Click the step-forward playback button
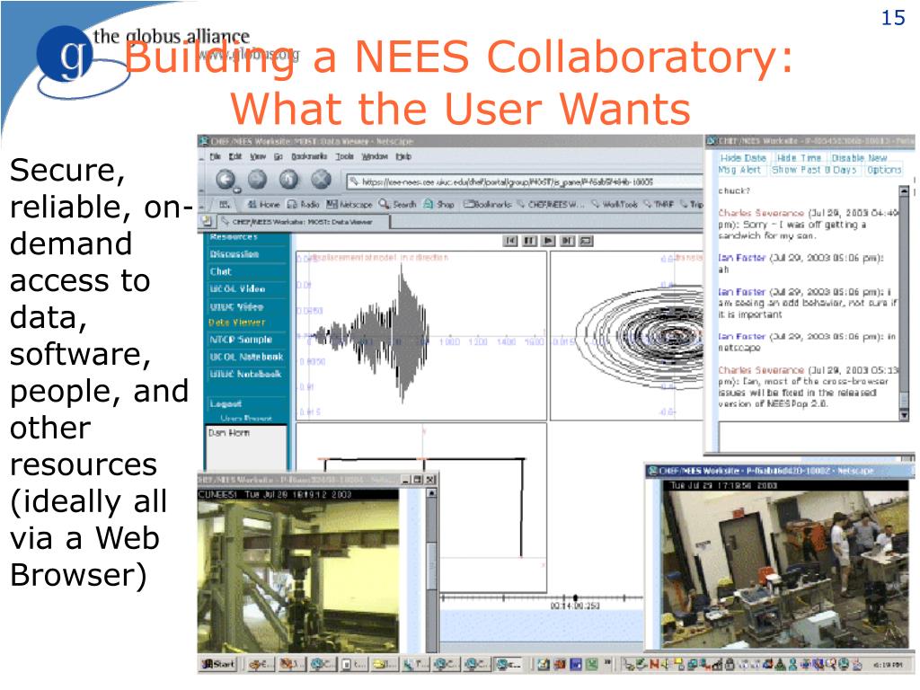The height and width of the screenshot is (690, 920). 567,241
